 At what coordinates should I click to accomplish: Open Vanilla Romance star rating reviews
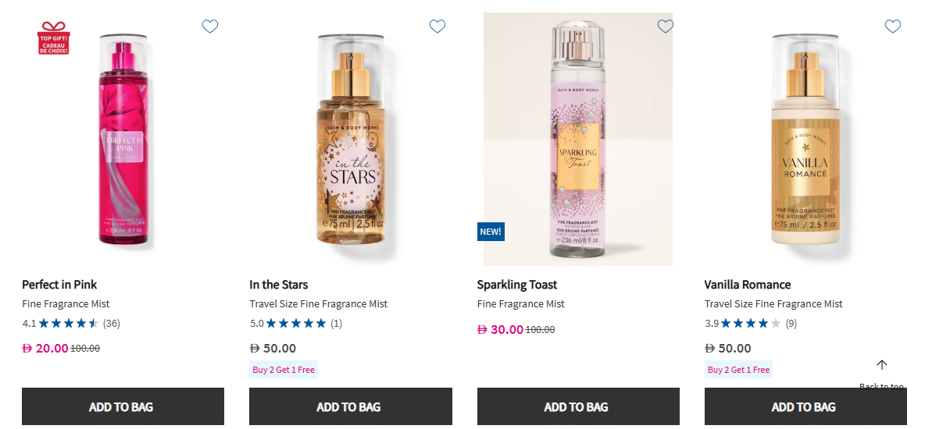click(x=751, y=323)
